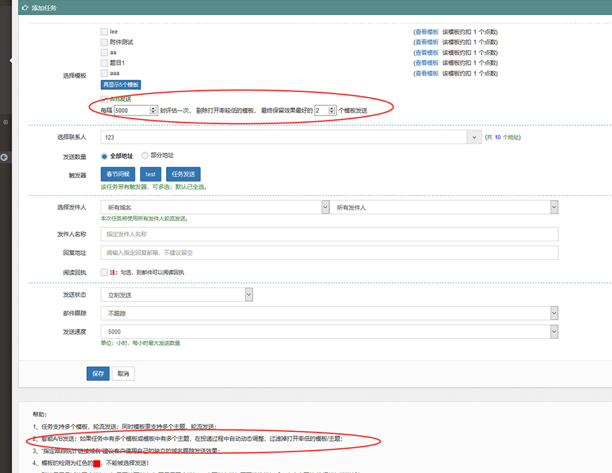
Task: Check the 'lee' template checkbox
Action: click(x=104, y=31)
